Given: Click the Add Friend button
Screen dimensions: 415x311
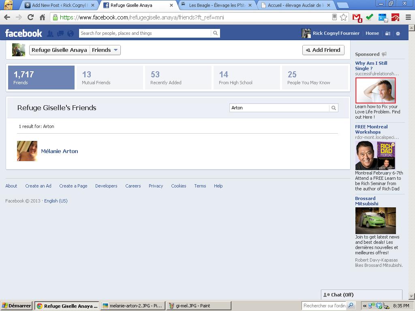Looking at the screenshot, I should pyautogui.click(x=323, y=50).
